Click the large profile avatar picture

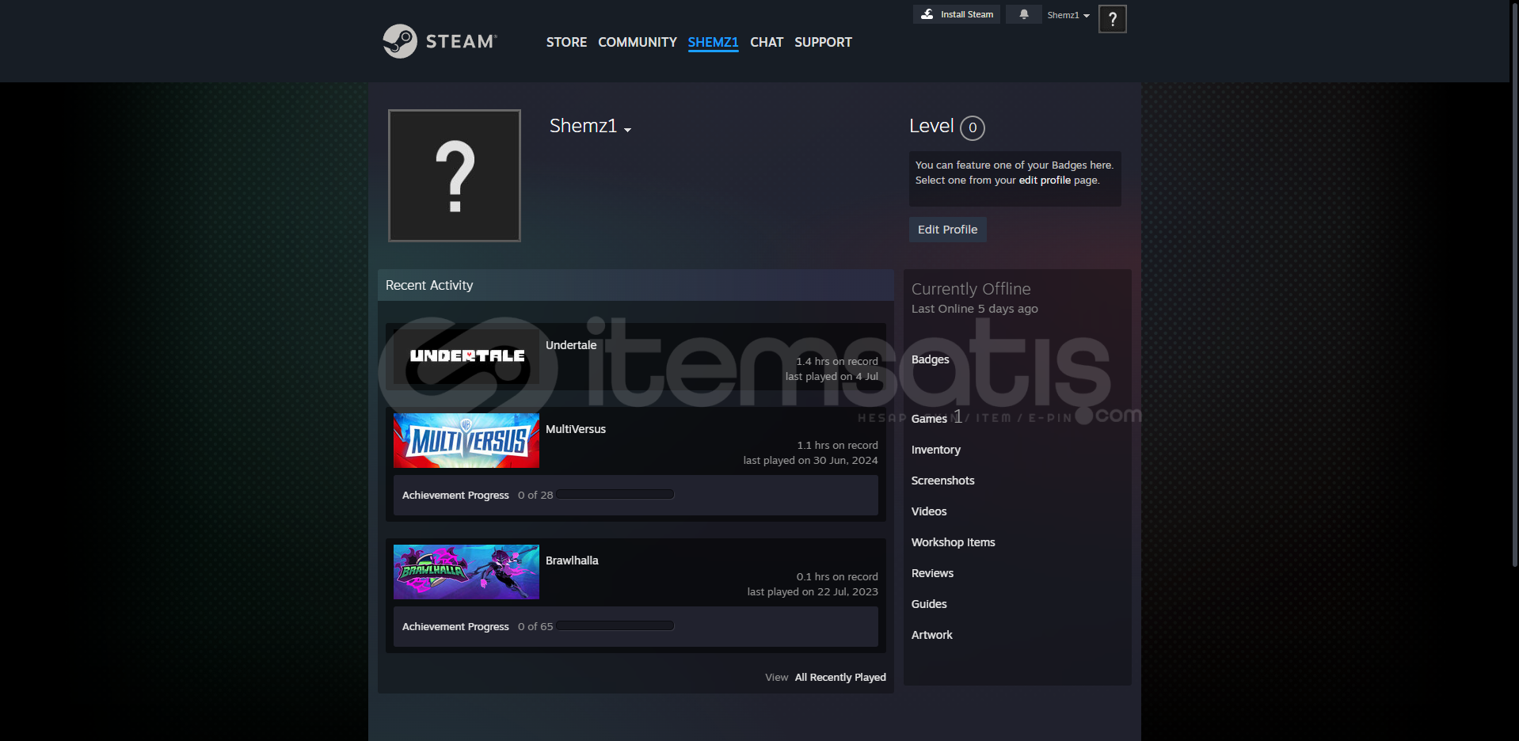(x=455, y=176)
